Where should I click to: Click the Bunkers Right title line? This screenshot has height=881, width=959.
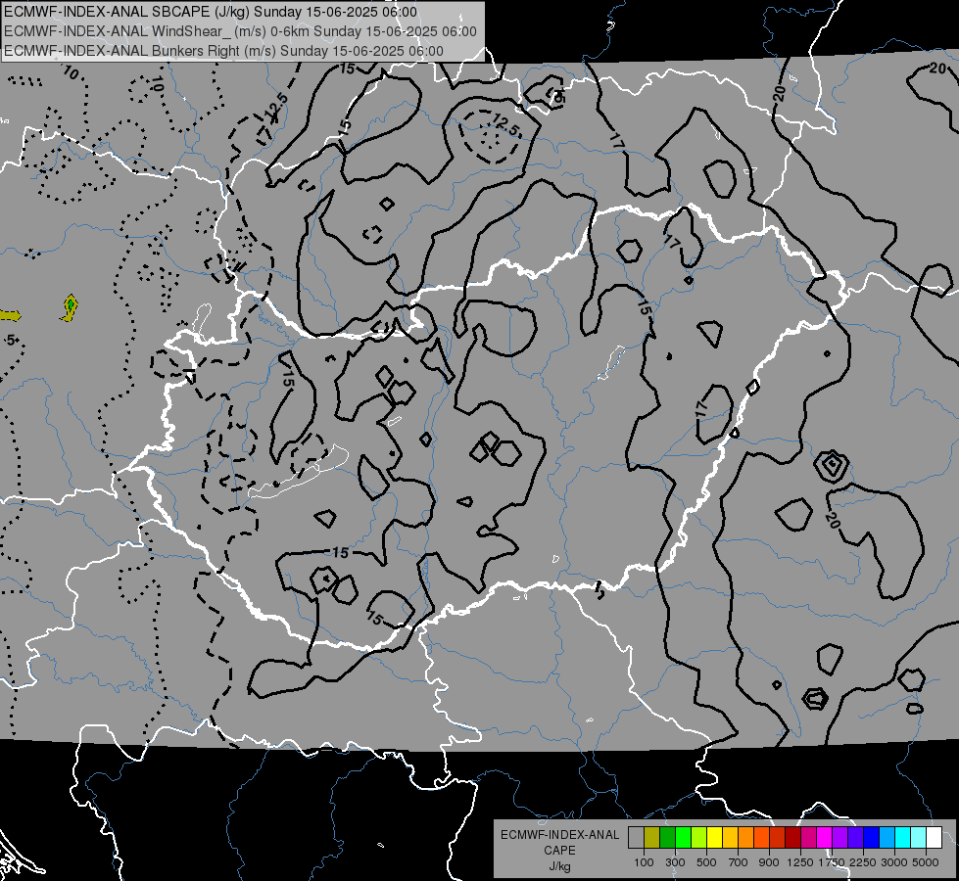[x=223, y=51]
